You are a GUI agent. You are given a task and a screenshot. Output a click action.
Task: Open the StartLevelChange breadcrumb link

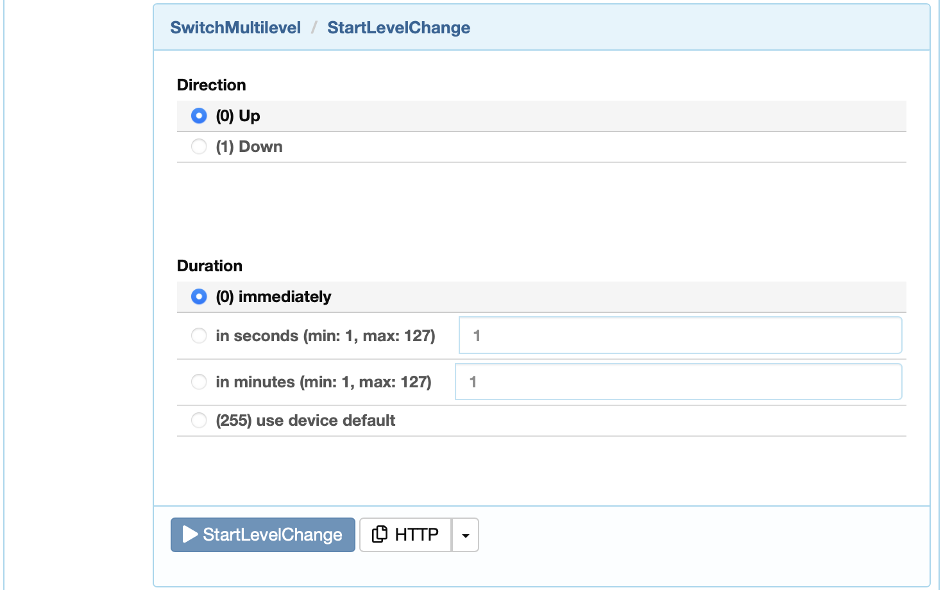point(399,28)
